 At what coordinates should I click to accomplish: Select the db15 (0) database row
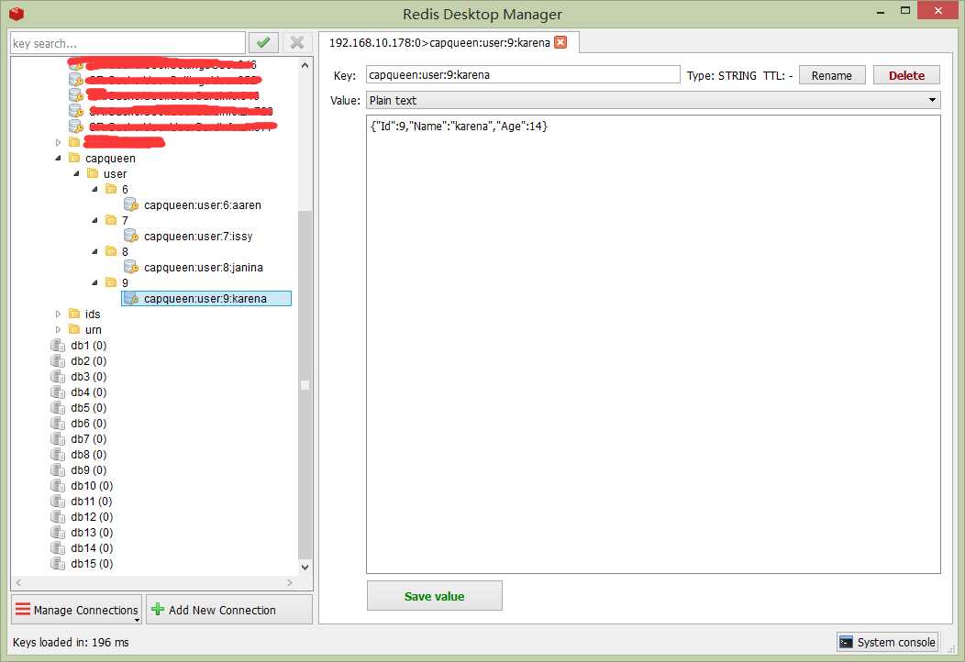tap(92, 564)
